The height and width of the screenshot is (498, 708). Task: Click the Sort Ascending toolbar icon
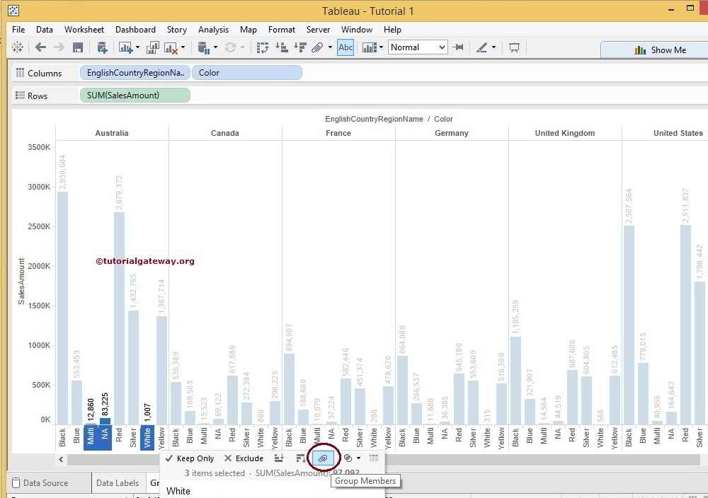click(281, 47)
